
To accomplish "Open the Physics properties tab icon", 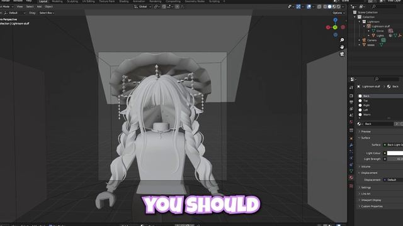I will click(x=351, y=158).
